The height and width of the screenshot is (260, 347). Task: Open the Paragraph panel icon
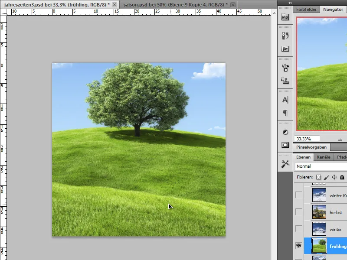pyautogui.click(x=285, y=113)
